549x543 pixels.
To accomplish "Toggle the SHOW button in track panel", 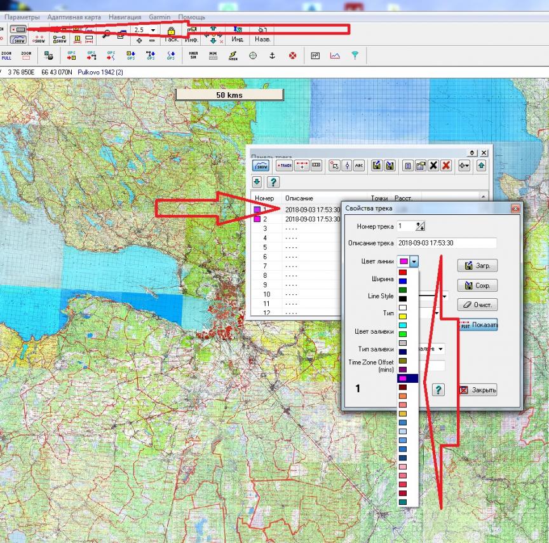I will pos(261,165).
